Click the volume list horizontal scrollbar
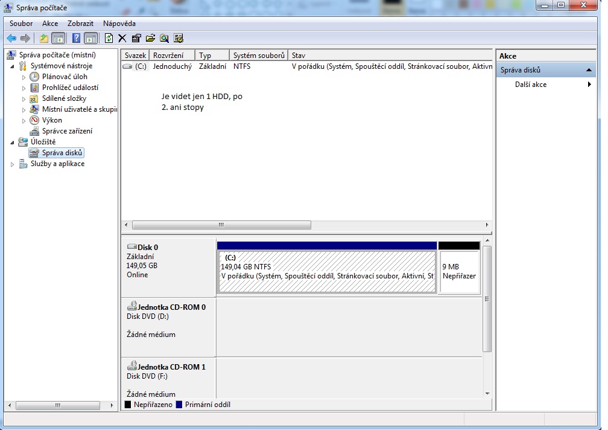The image size is (608, 430). pos(221,225)
